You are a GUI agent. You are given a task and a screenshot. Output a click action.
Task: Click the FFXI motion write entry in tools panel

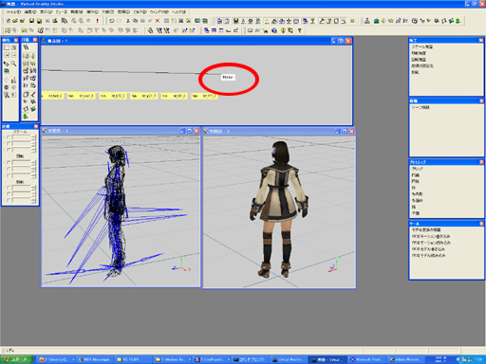[431, 236]
